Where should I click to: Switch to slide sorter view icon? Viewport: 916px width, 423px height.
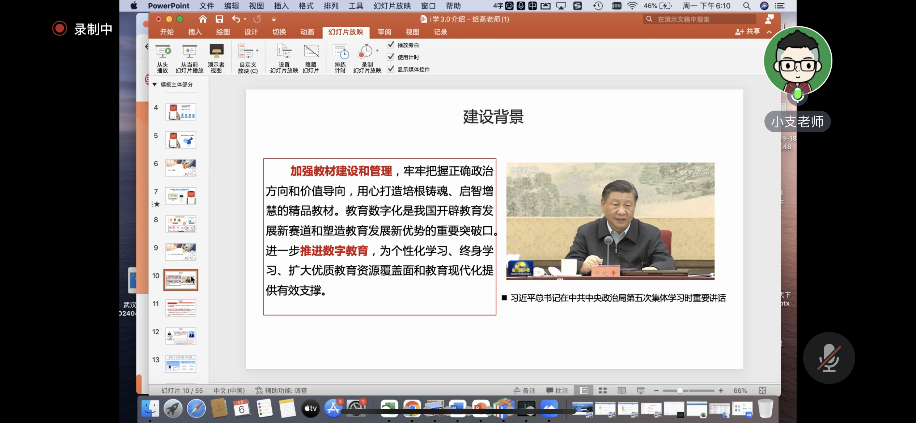[x=602, y=390]
